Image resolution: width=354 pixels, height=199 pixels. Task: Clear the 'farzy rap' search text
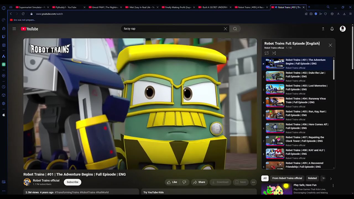coord(225,29)
